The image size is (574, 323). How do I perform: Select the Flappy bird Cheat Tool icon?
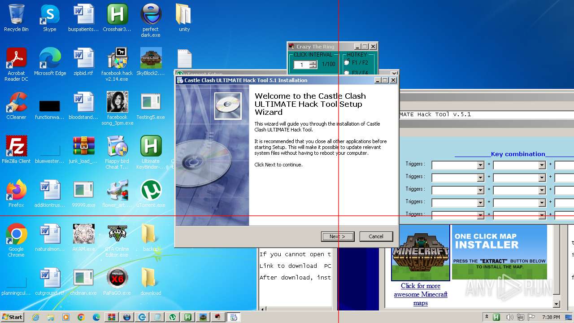click(117, 153)
